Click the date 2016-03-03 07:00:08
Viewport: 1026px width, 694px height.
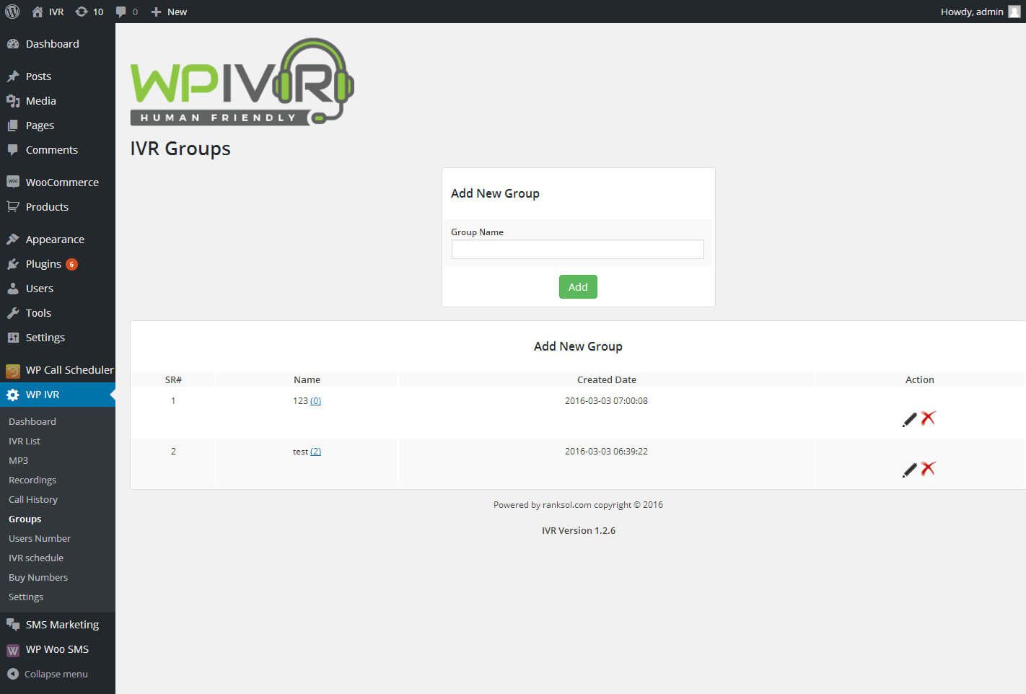606,401
